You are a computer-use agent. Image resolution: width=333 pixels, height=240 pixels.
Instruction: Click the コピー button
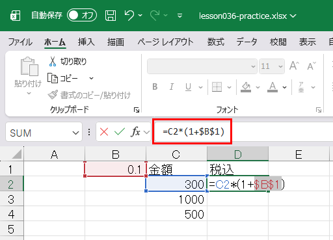point(63,78)
